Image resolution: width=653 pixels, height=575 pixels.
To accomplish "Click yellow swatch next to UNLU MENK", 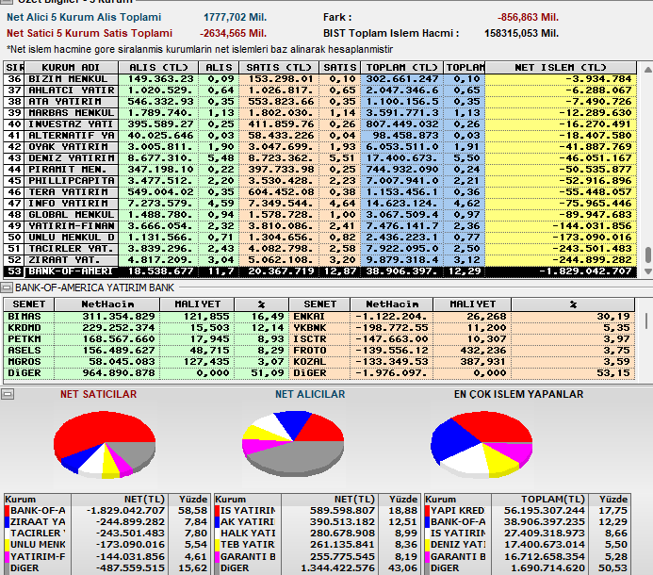I will tap(7, 545).
